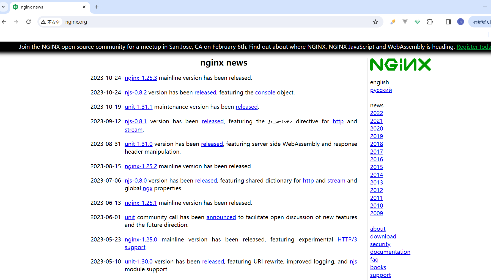This screenshot has height=280, width=491.
Task: Click the not-secure warning site info icon
Action: click(50, 22)
